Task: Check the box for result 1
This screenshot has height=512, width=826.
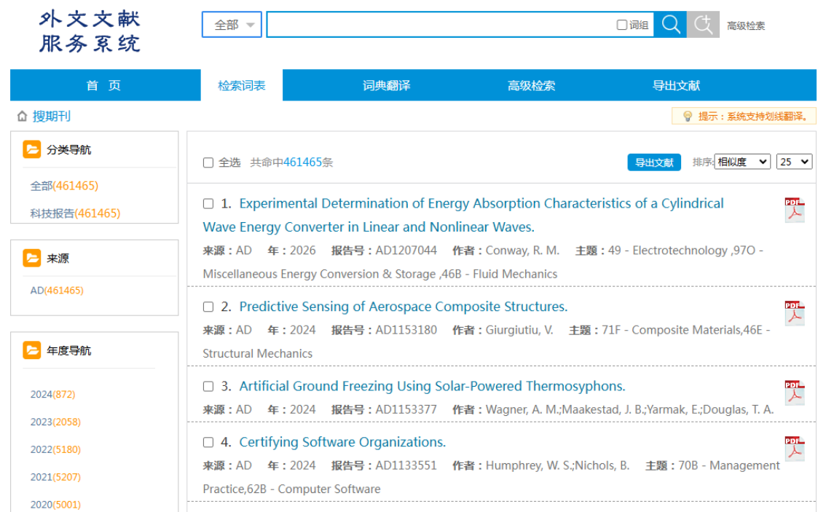Action: [208, 204]
